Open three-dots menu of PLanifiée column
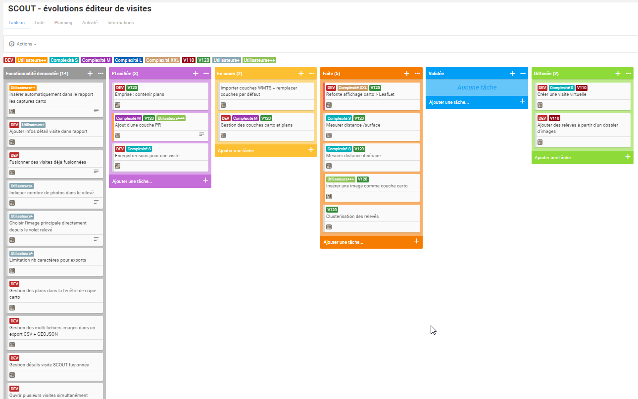Image resolution: width=638 pixels, height=399 pixels. (206, 73)
